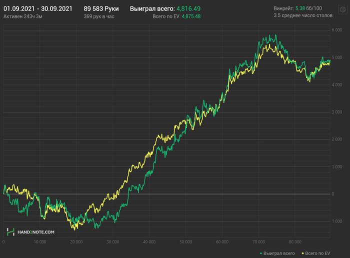The height and width of the screenshot is (258, 350).
Task: Click the HAND2NOTE.COM watermark text
Action: coord(36,232)
